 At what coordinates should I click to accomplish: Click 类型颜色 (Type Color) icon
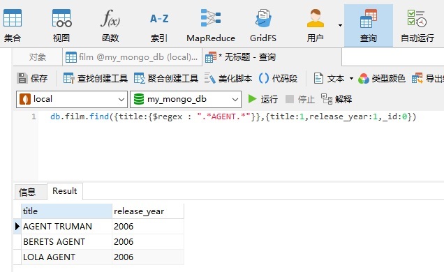click(x=381, y=78)
